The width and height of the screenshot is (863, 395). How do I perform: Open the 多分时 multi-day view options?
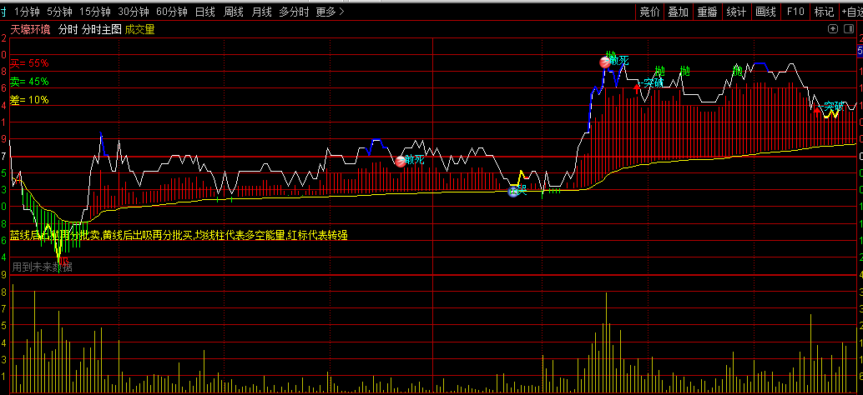(x=294, y=12)
